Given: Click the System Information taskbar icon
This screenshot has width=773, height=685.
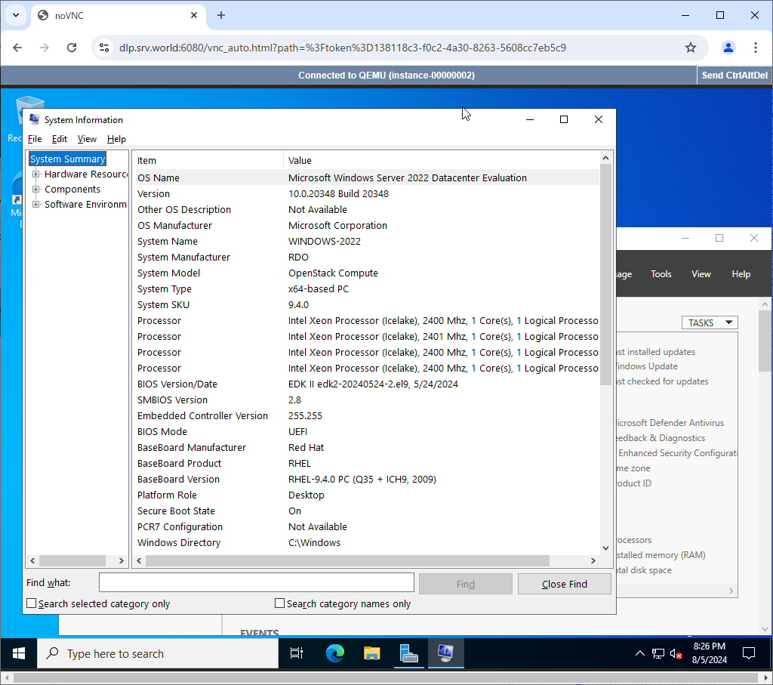Looking at the screenshot, I should point(445,653).
